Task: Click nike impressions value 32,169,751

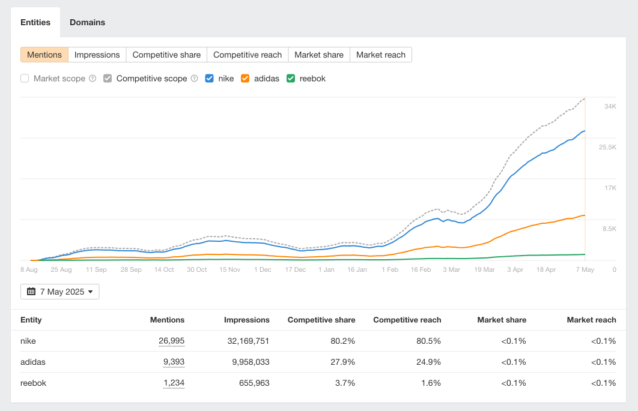Action: tap(248, 341)
